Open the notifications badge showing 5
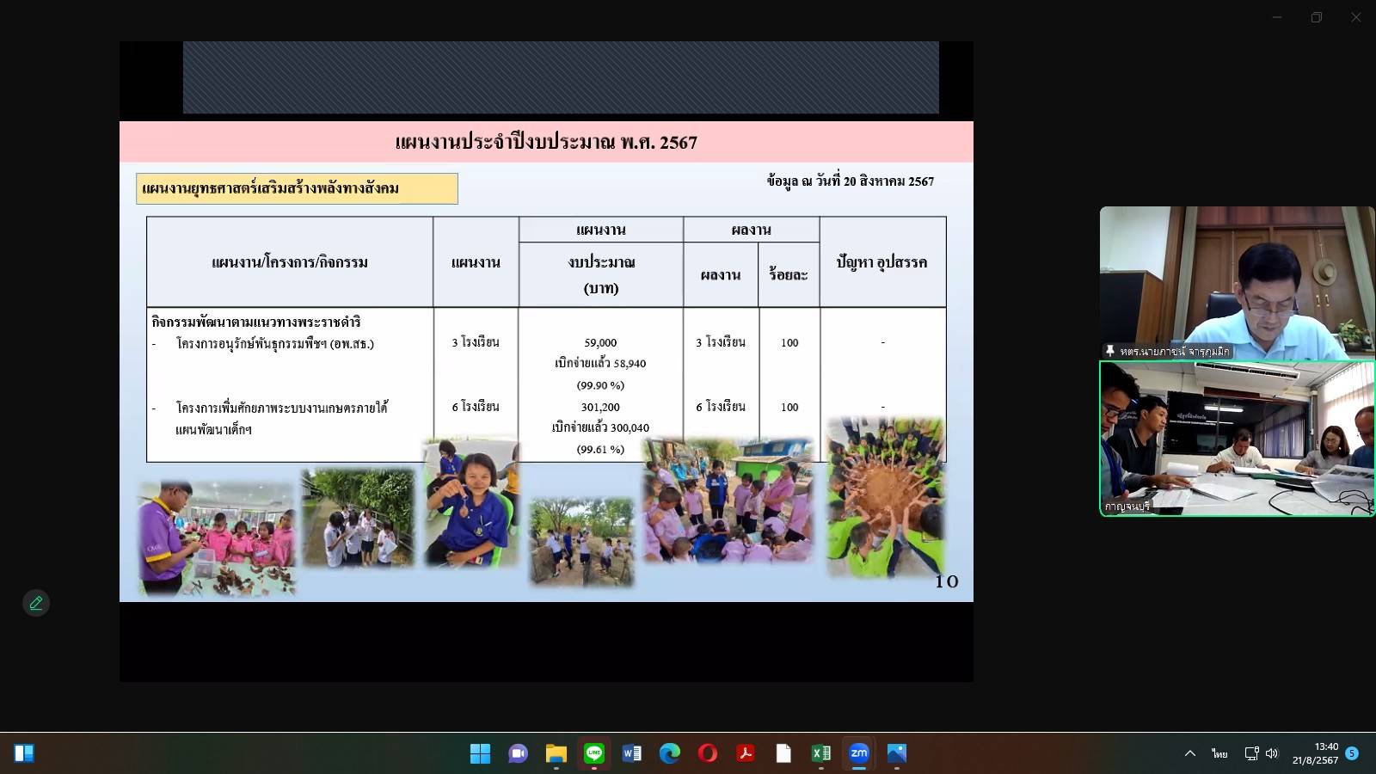Image resolution: width=1376 pixels, height=774 pixels. coord(1352,753)
